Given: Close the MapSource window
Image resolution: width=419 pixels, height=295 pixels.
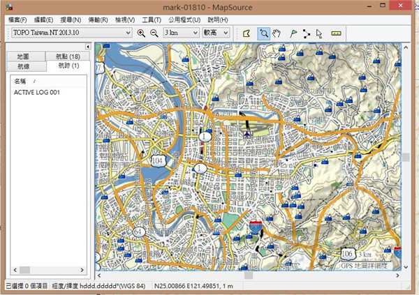Looking at the screenshot, I should coord(400,6).
